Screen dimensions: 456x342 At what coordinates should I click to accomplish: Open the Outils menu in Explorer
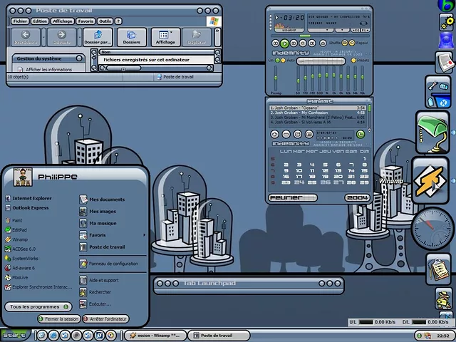pos(105,21)
